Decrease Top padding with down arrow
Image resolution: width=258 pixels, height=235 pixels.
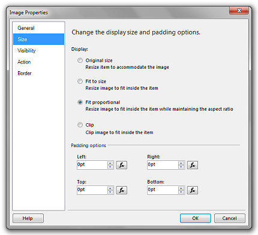[x=110, y=192]
